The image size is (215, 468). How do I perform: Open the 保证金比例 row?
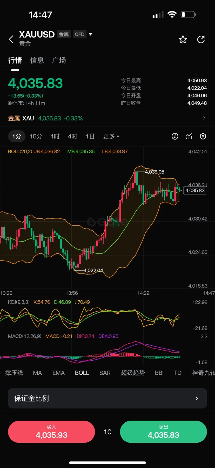click(107, 398)
